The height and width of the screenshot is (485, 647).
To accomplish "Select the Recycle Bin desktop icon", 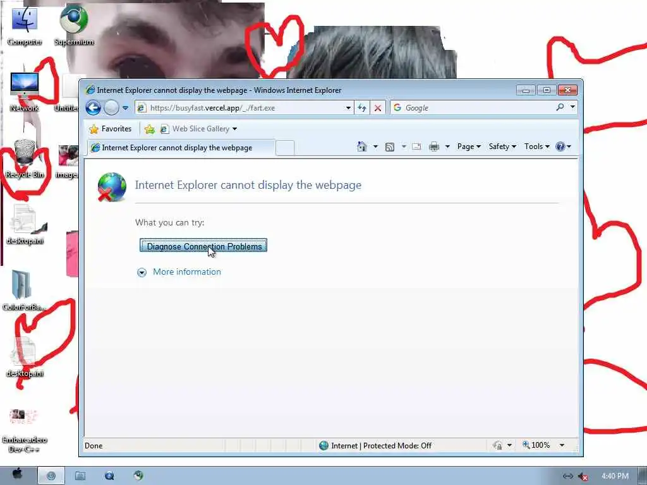I will pyautogui.click(x=25, y=159).
